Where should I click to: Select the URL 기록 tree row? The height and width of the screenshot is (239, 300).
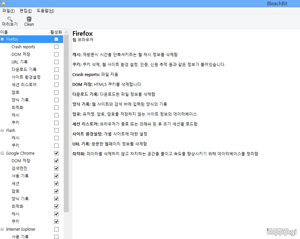click(x=32, y=62)
